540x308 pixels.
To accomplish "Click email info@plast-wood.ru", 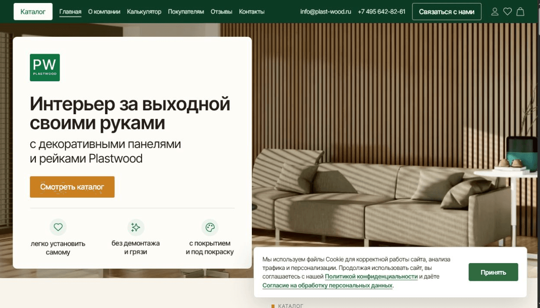I will pyautogui.click(x=326, y=12).
